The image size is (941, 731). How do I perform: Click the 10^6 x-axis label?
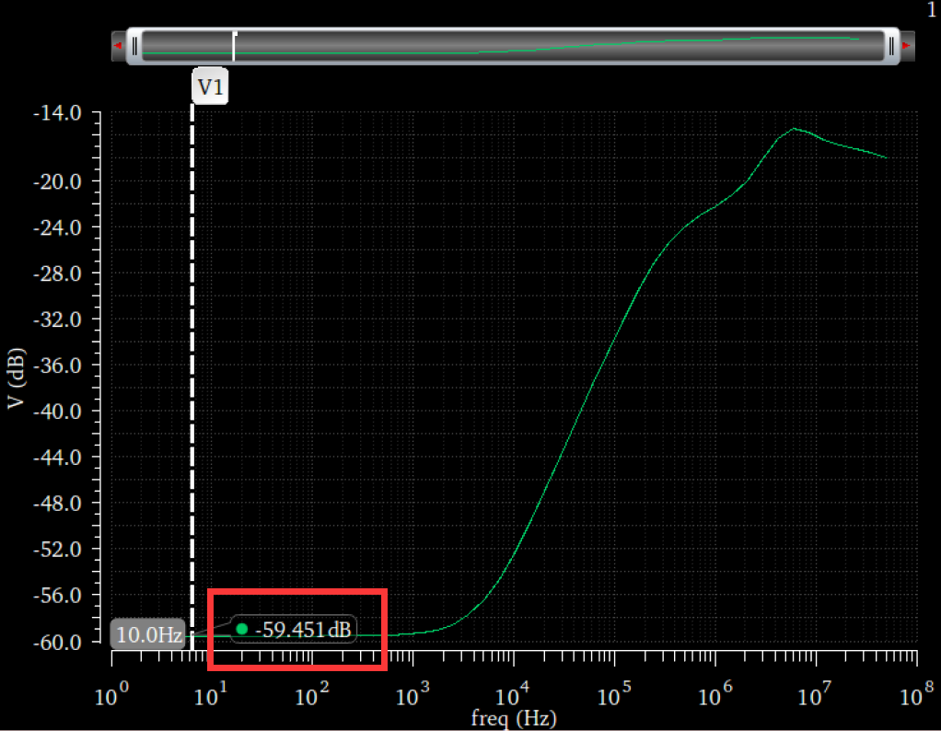716,694
